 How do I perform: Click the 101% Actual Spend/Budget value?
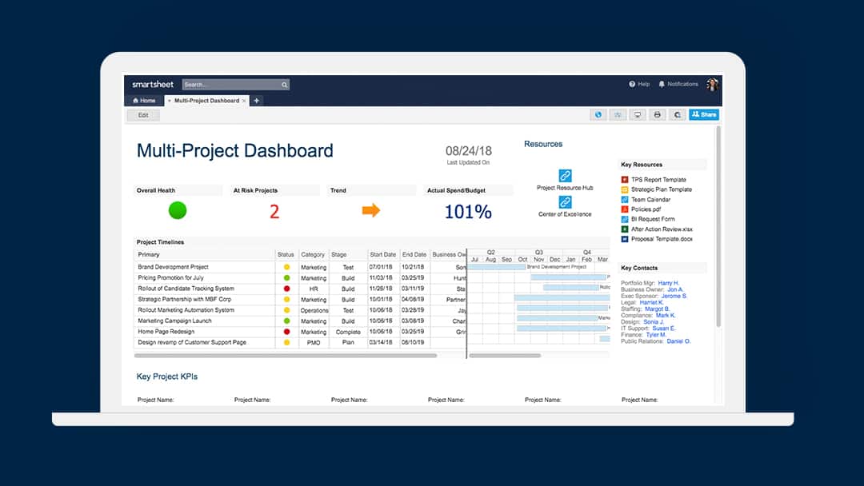(468, 211)
